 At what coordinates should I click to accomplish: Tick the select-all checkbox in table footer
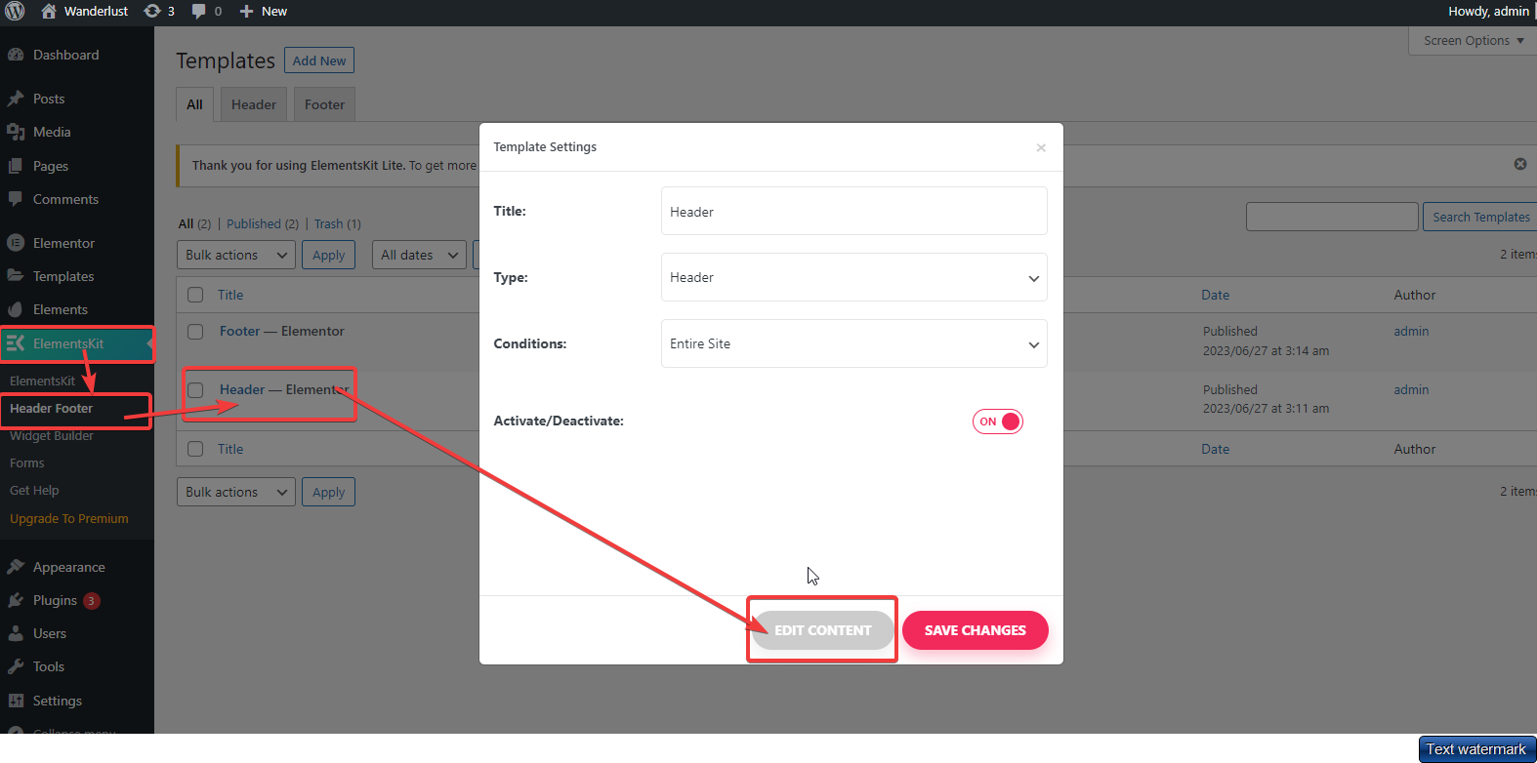click(195, 449)
